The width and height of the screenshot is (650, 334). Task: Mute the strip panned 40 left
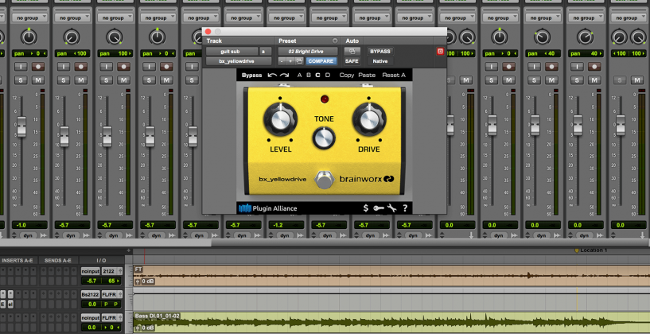coord(551,80)
